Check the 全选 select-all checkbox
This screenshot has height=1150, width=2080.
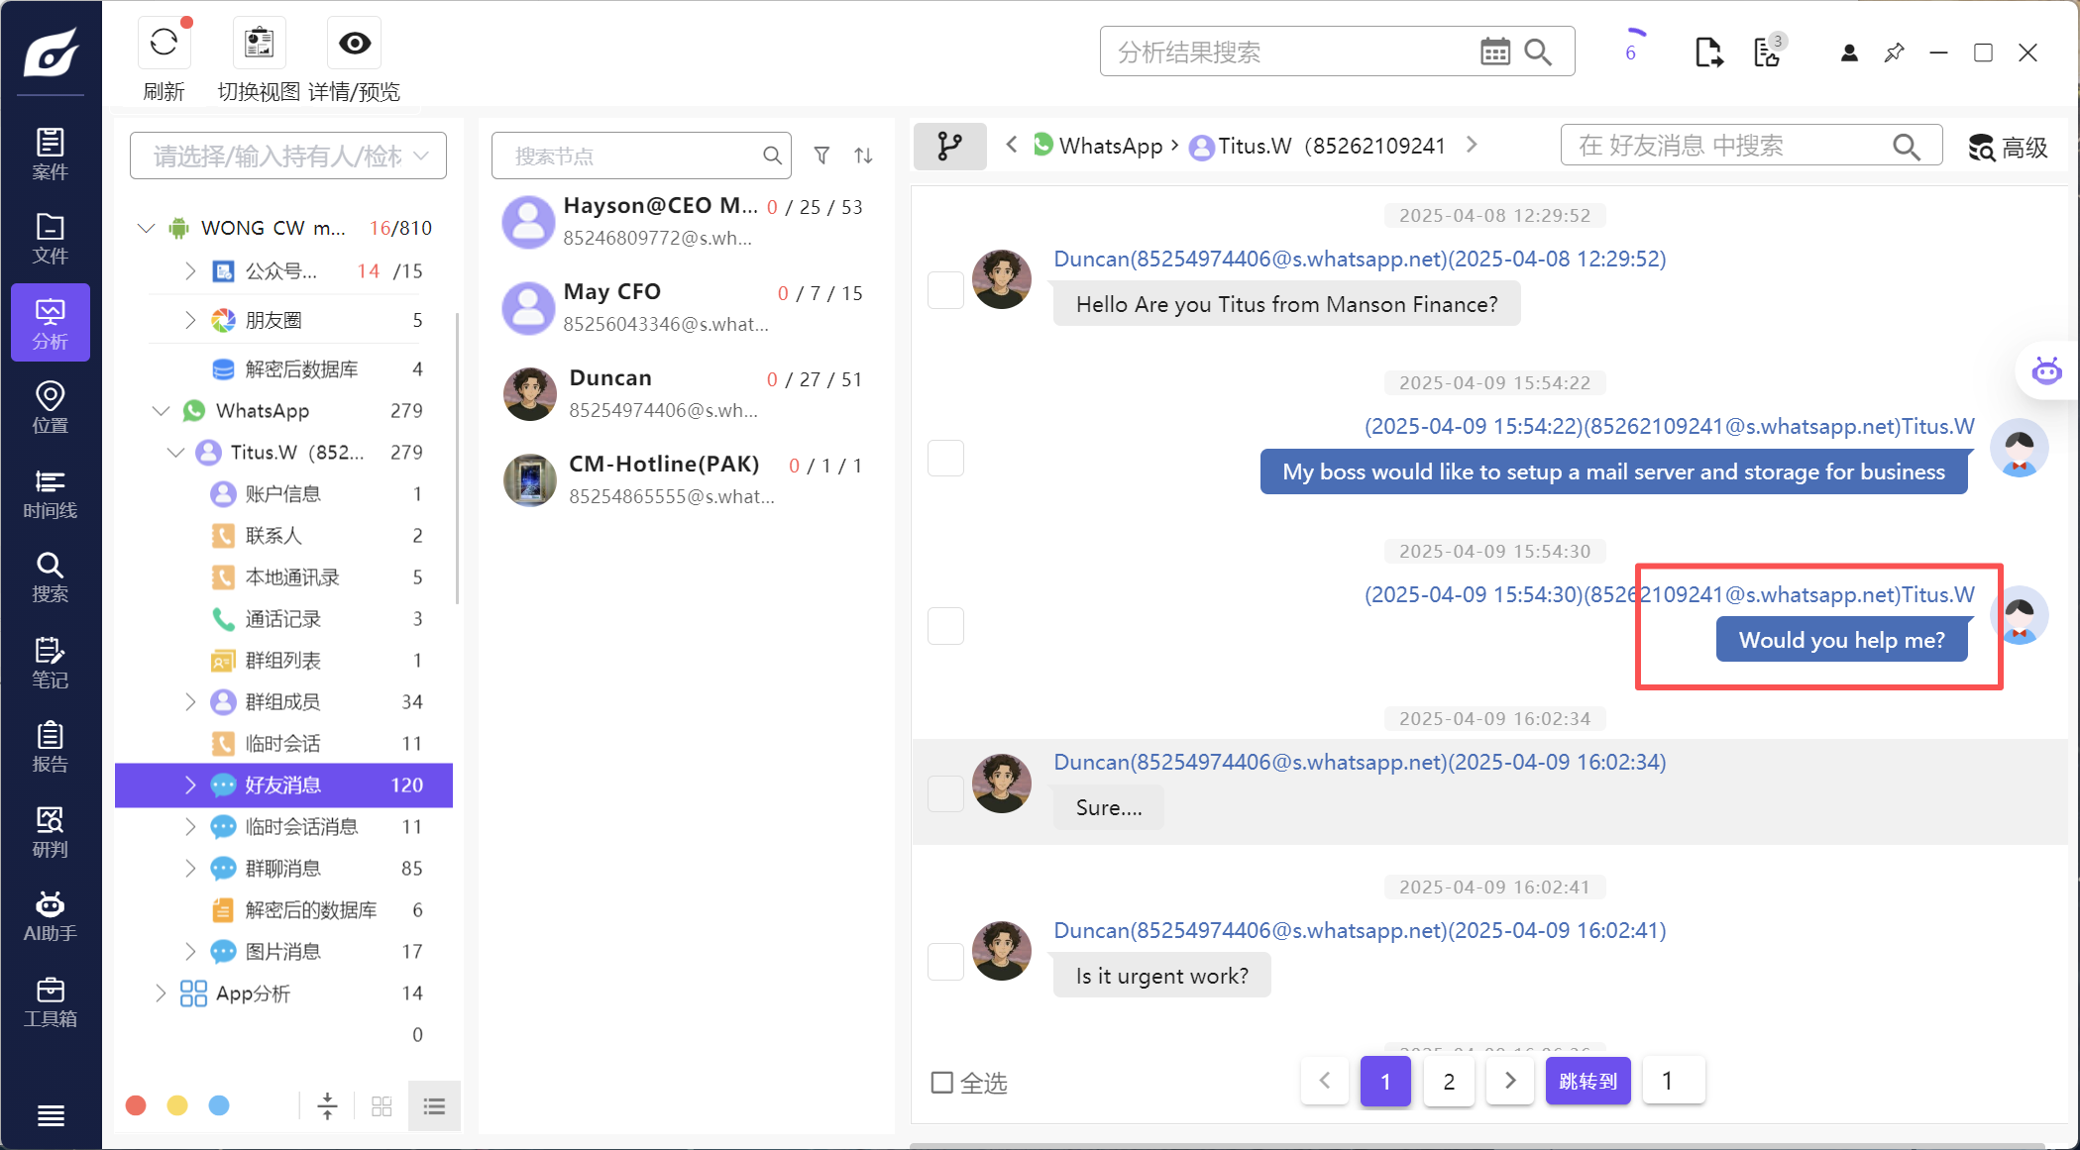coord(942,1082)
